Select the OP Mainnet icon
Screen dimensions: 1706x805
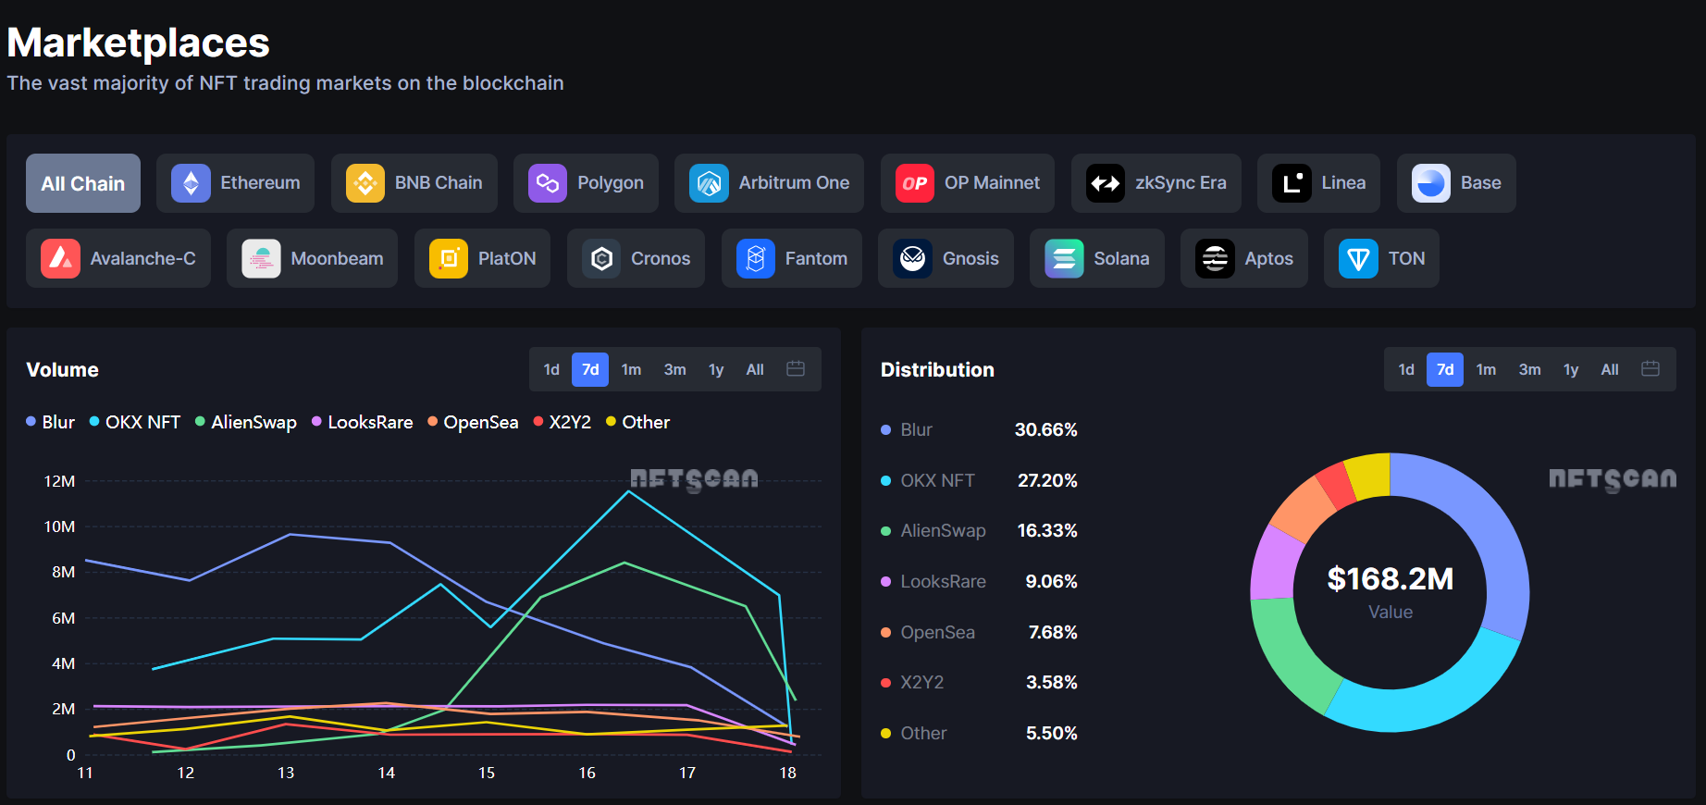point(915,183)
